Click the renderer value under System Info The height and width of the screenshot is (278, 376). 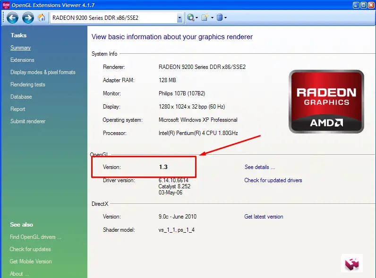pos(202,67)
